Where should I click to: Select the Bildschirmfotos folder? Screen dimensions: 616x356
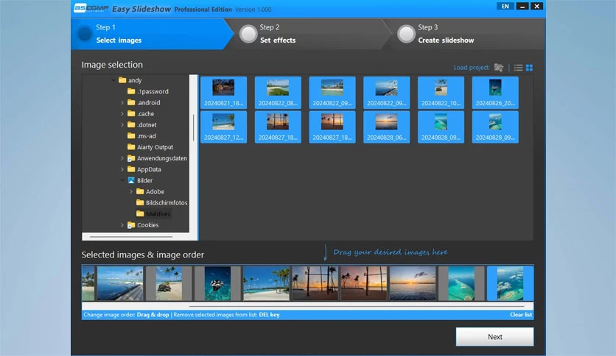point(162,203)
